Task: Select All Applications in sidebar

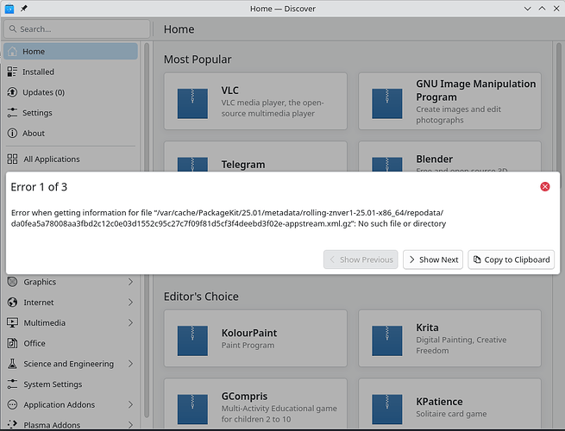Action: [x=71, y=159]
